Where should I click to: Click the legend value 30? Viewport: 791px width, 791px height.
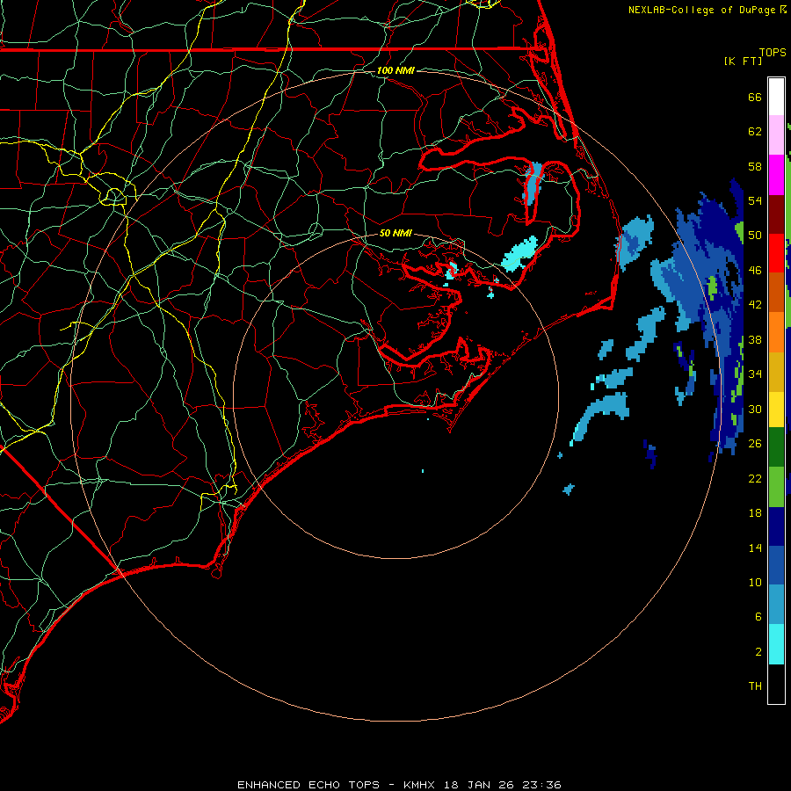point(755,409)
